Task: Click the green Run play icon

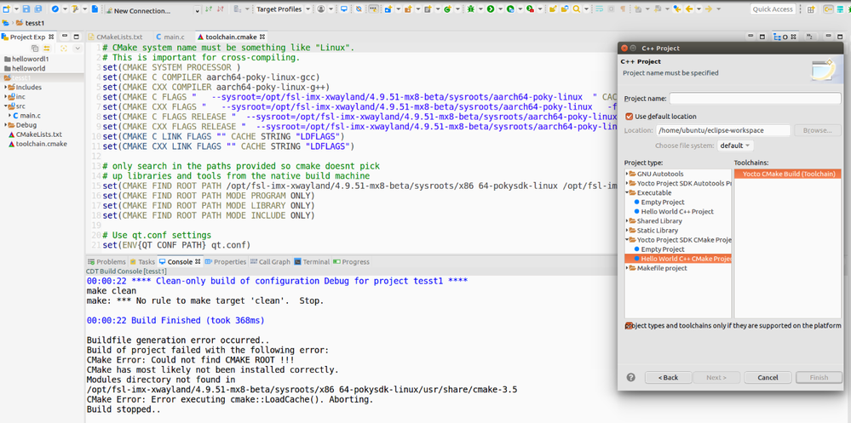Action: pos(491,9)
